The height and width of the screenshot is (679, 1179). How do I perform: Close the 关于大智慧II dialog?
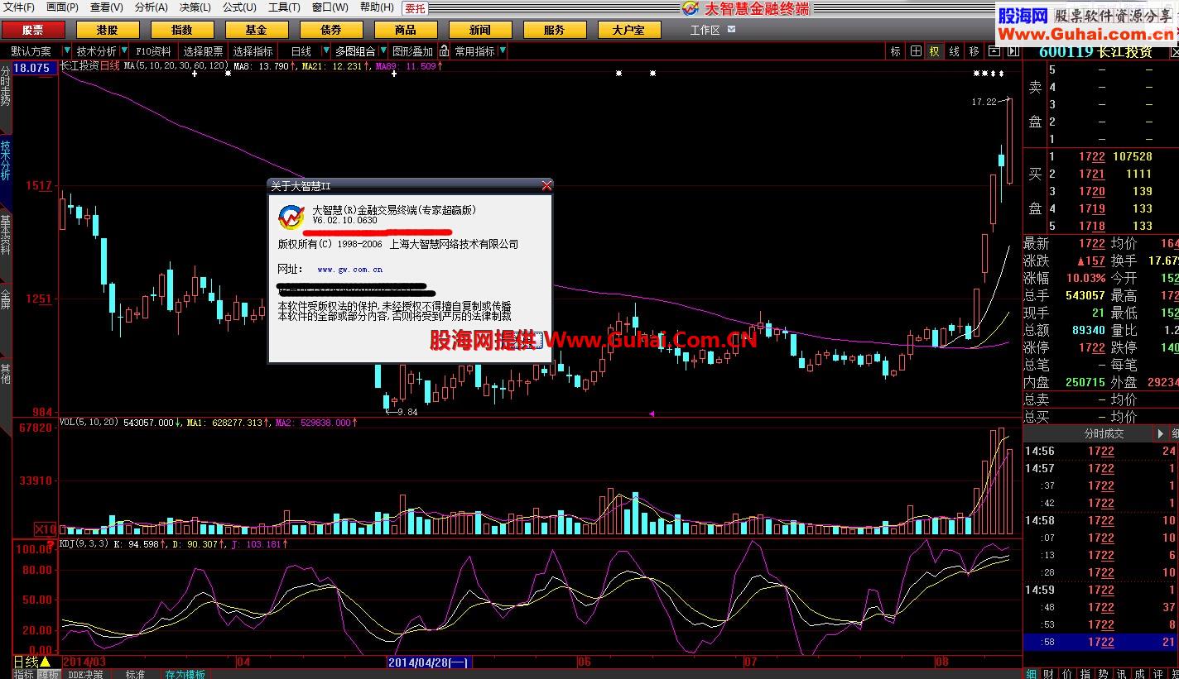546,185
